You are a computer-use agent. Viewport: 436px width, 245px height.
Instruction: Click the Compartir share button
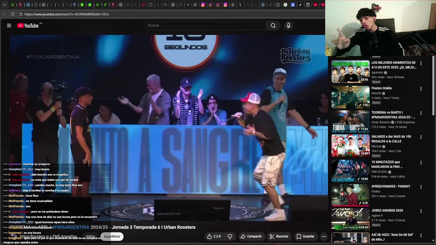point(251,236)
